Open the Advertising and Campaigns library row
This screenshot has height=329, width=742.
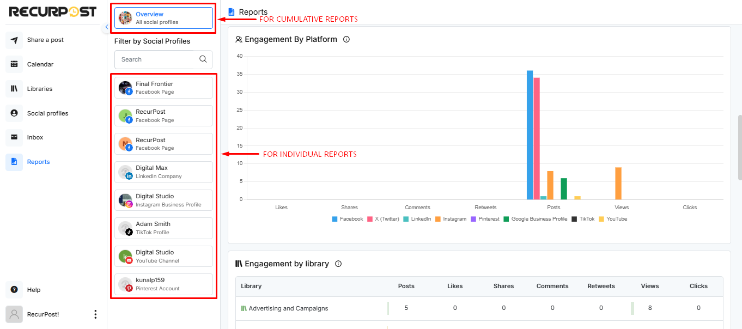click(479, 308)
